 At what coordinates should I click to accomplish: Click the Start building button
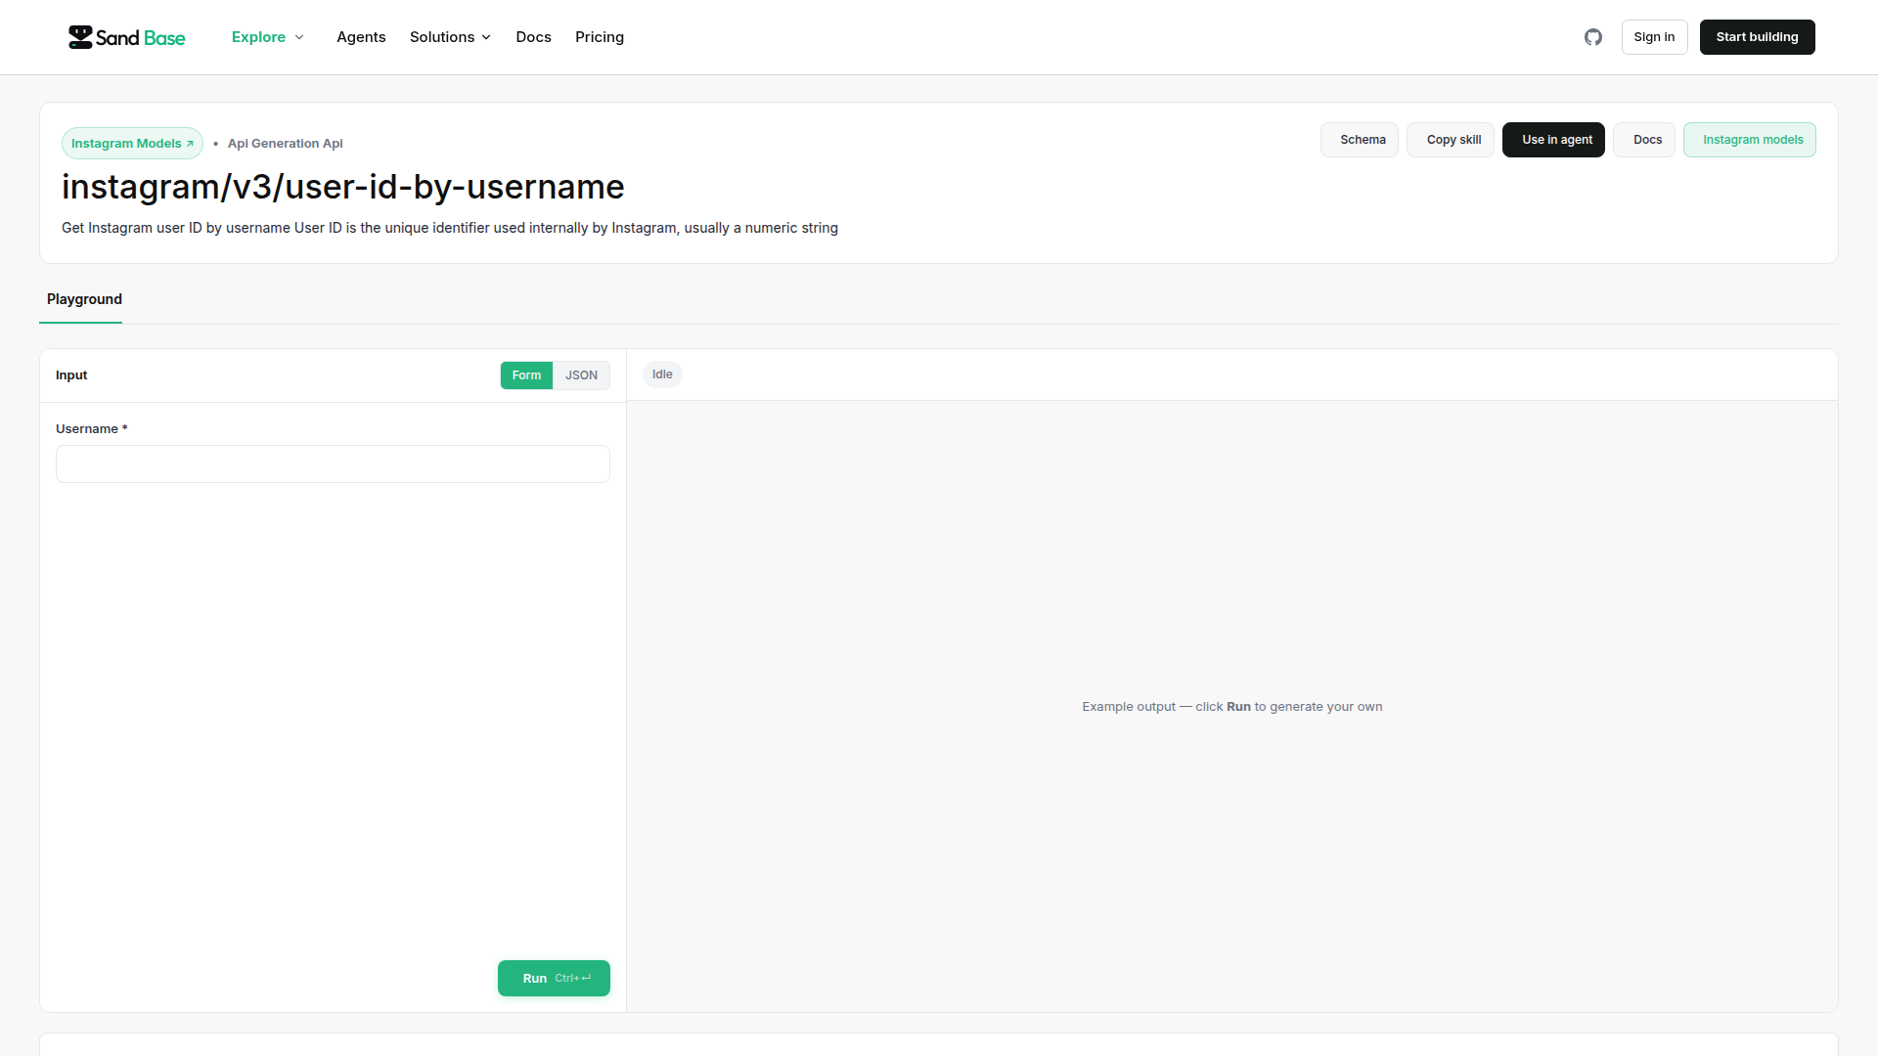coord(1757,37)
